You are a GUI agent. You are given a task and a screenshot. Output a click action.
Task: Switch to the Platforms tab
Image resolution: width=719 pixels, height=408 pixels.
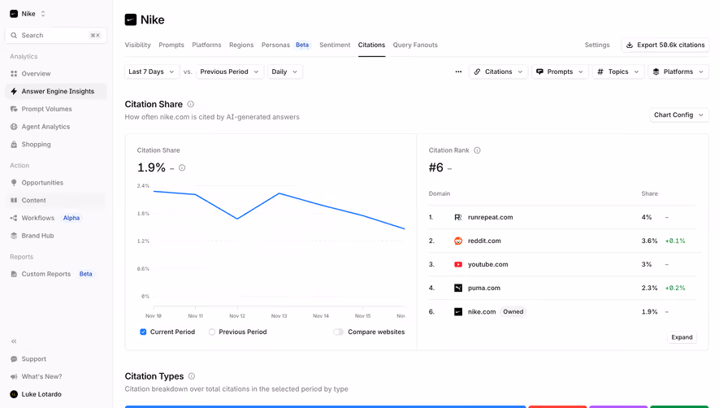[206, 45]
